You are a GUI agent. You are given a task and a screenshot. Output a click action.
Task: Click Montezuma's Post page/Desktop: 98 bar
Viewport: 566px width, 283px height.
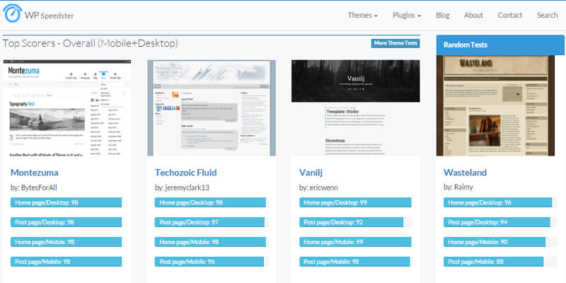(66, 222)
